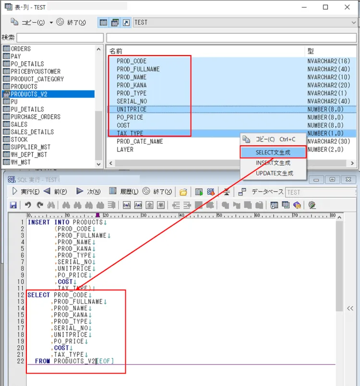
Task: Click the SQL icon with red arrow
Action: click(x=211, y=192)
